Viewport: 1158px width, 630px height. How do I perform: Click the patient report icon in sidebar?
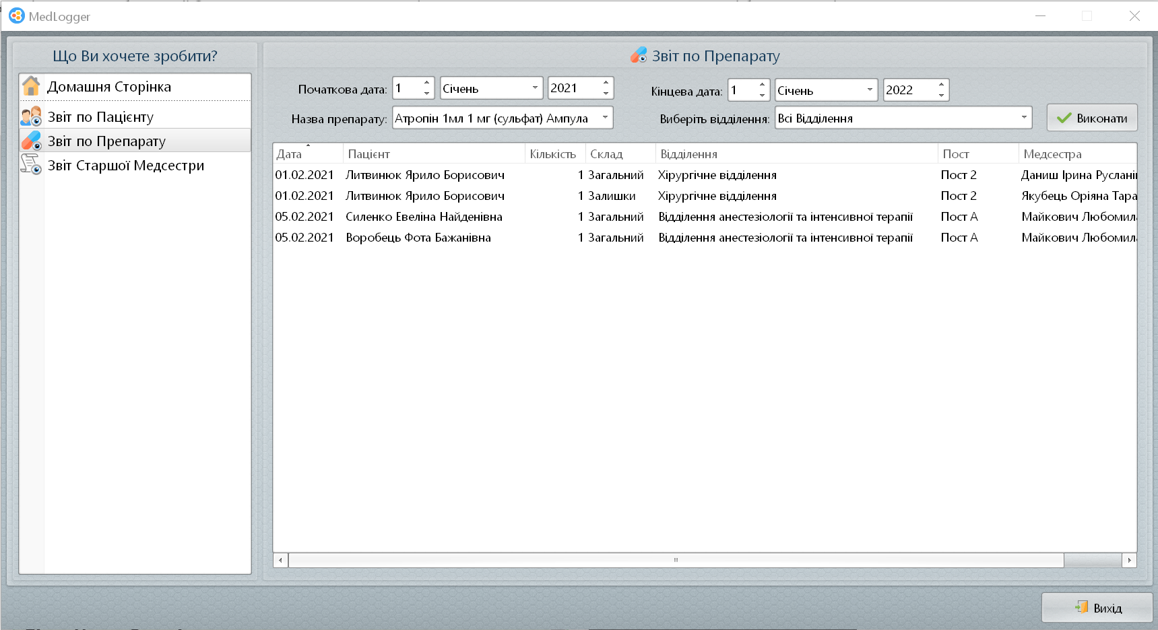pyautogui.click(x=31, y=117)
